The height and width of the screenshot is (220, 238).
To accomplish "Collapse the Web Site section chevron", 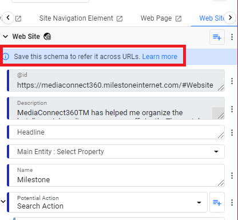I will point(6,37).
